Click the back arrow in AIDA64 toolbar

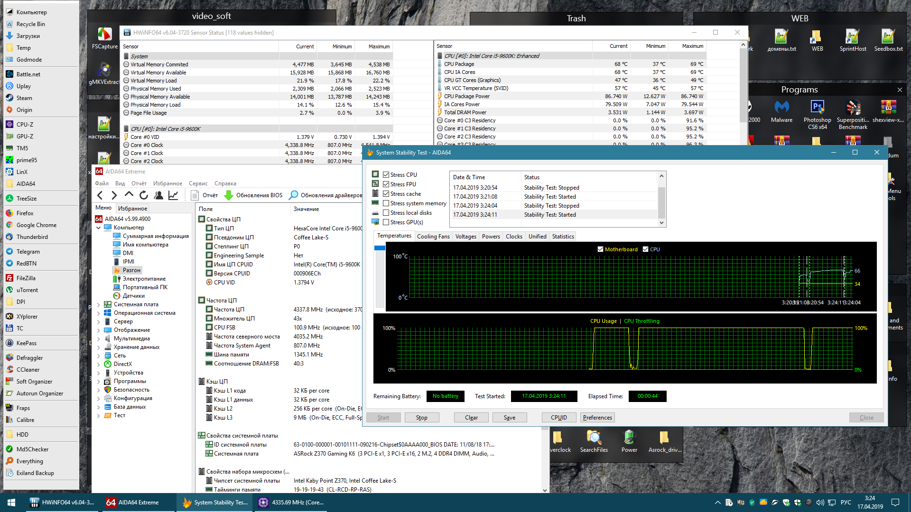(x=100, y=195)
